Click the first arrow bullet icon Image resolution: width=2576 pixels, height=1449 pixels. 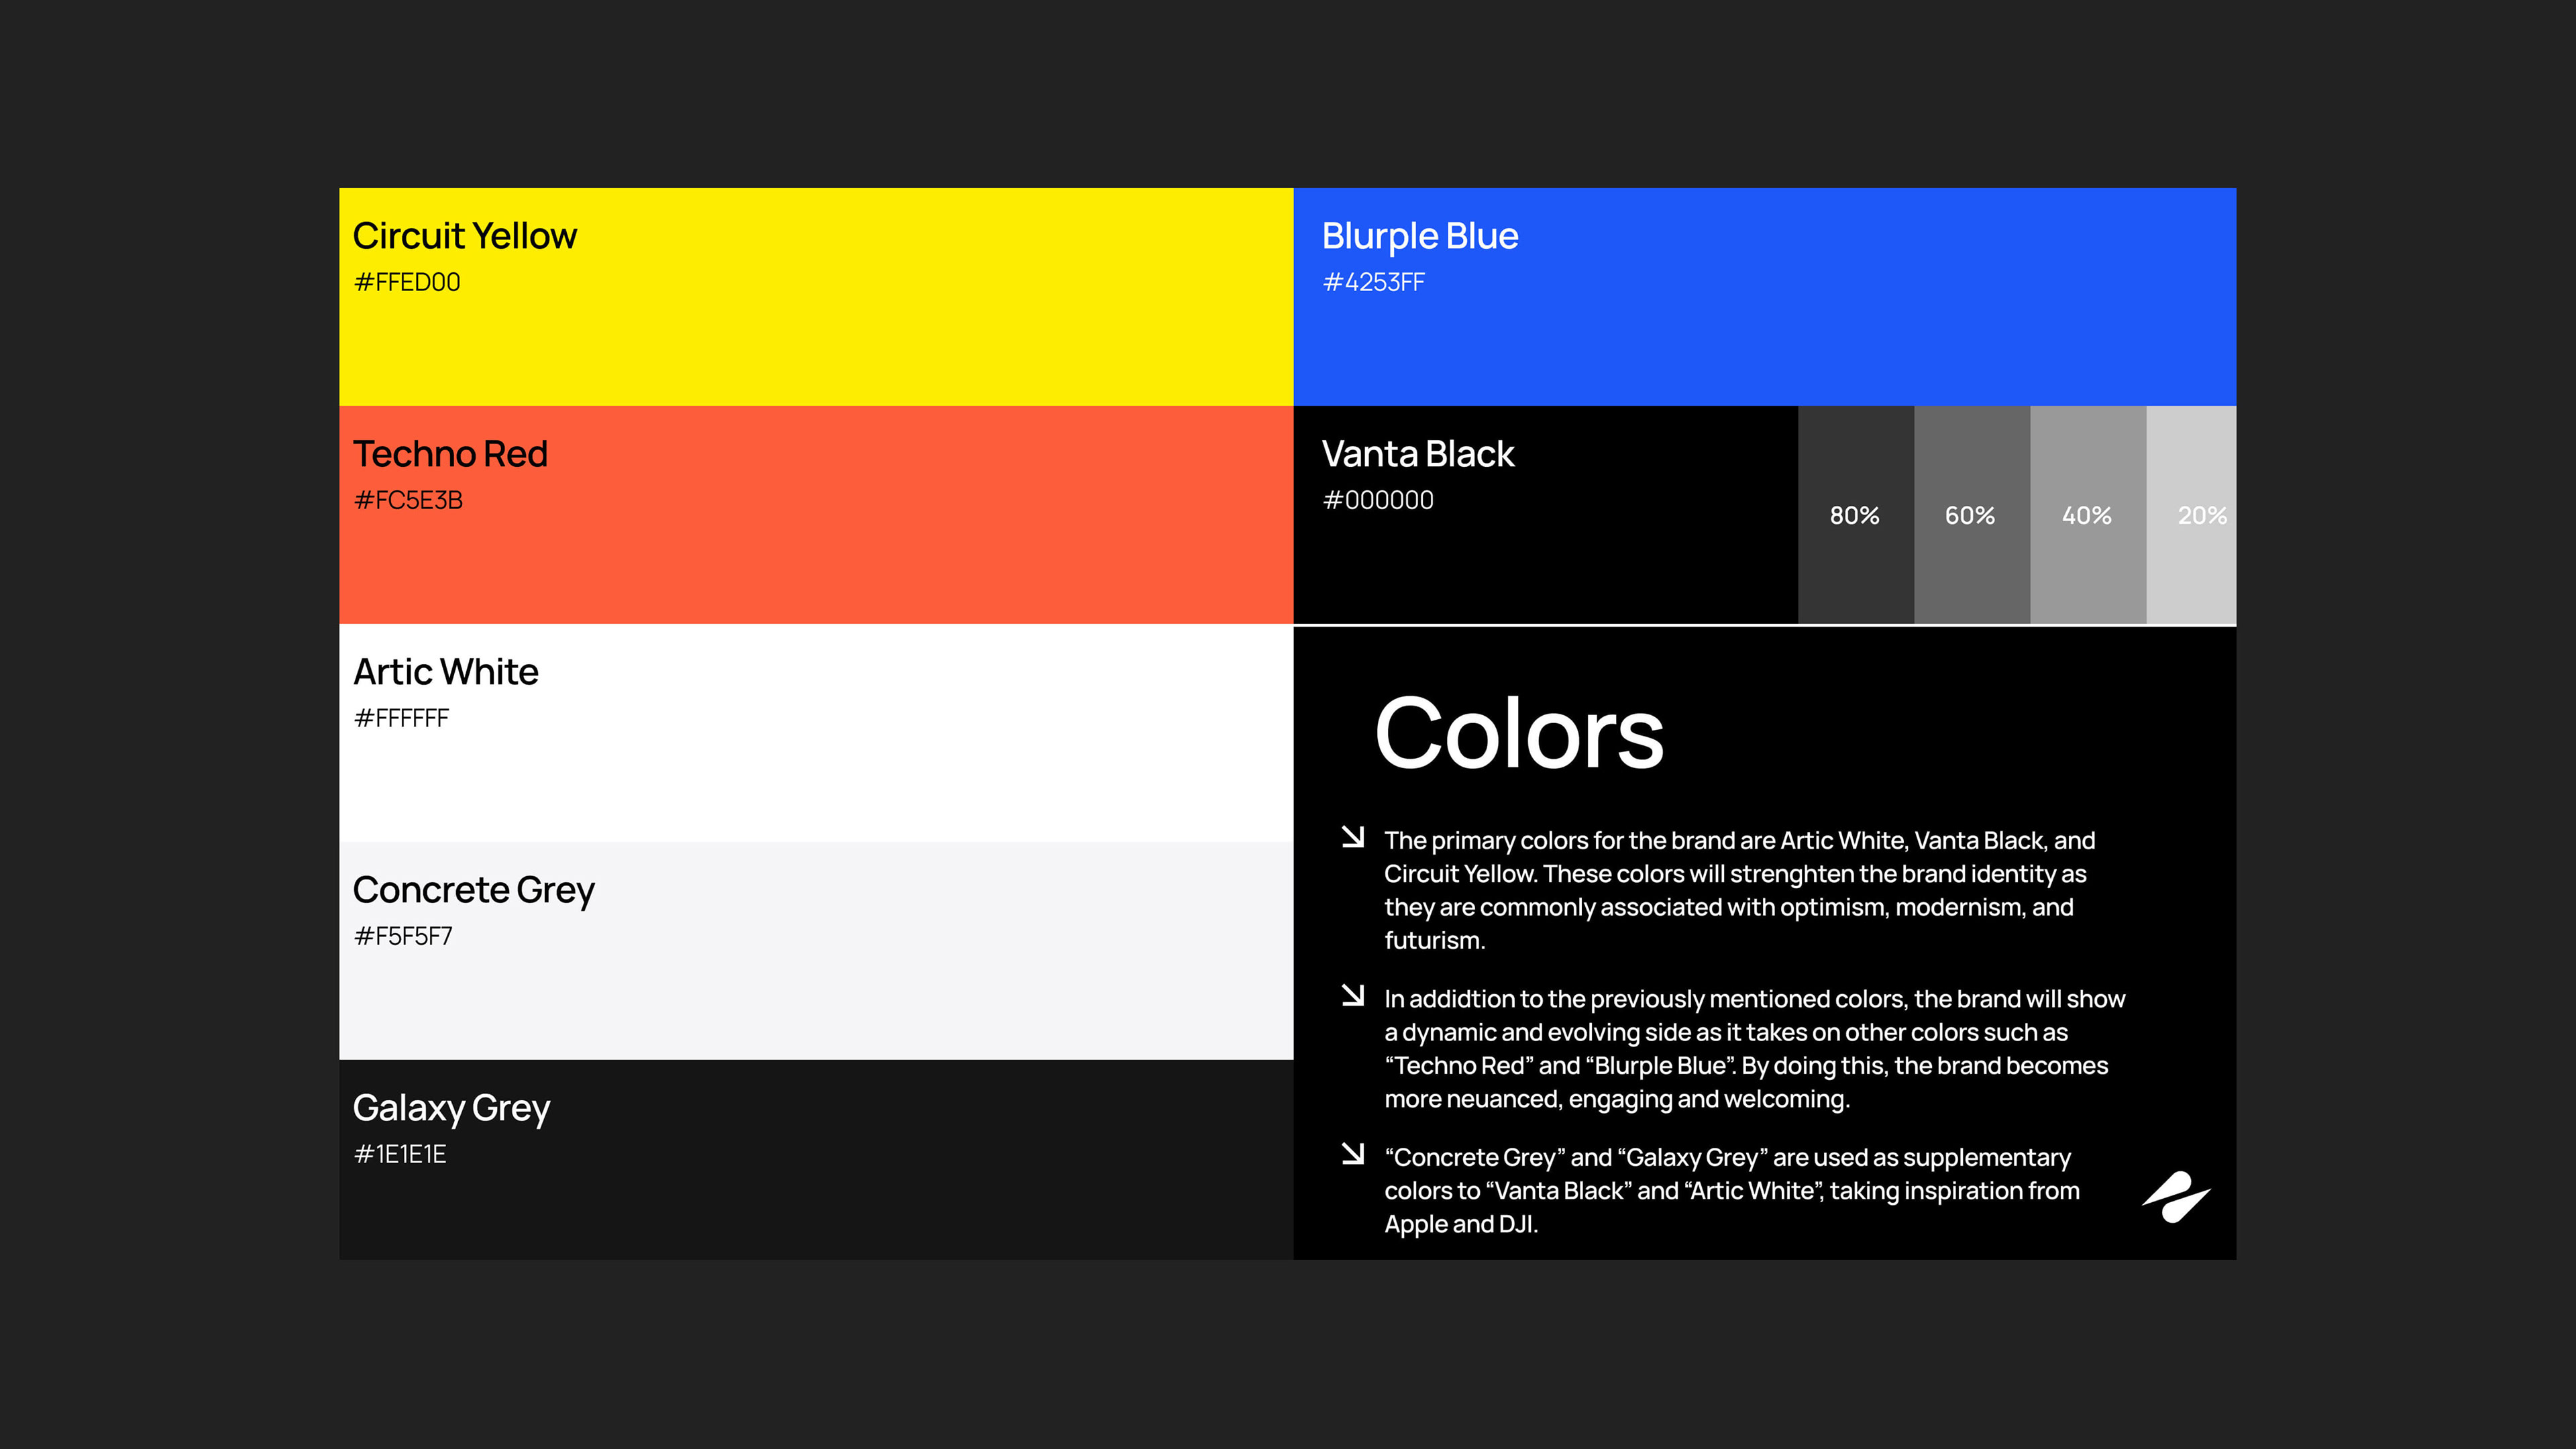[x=1352, y=837]
